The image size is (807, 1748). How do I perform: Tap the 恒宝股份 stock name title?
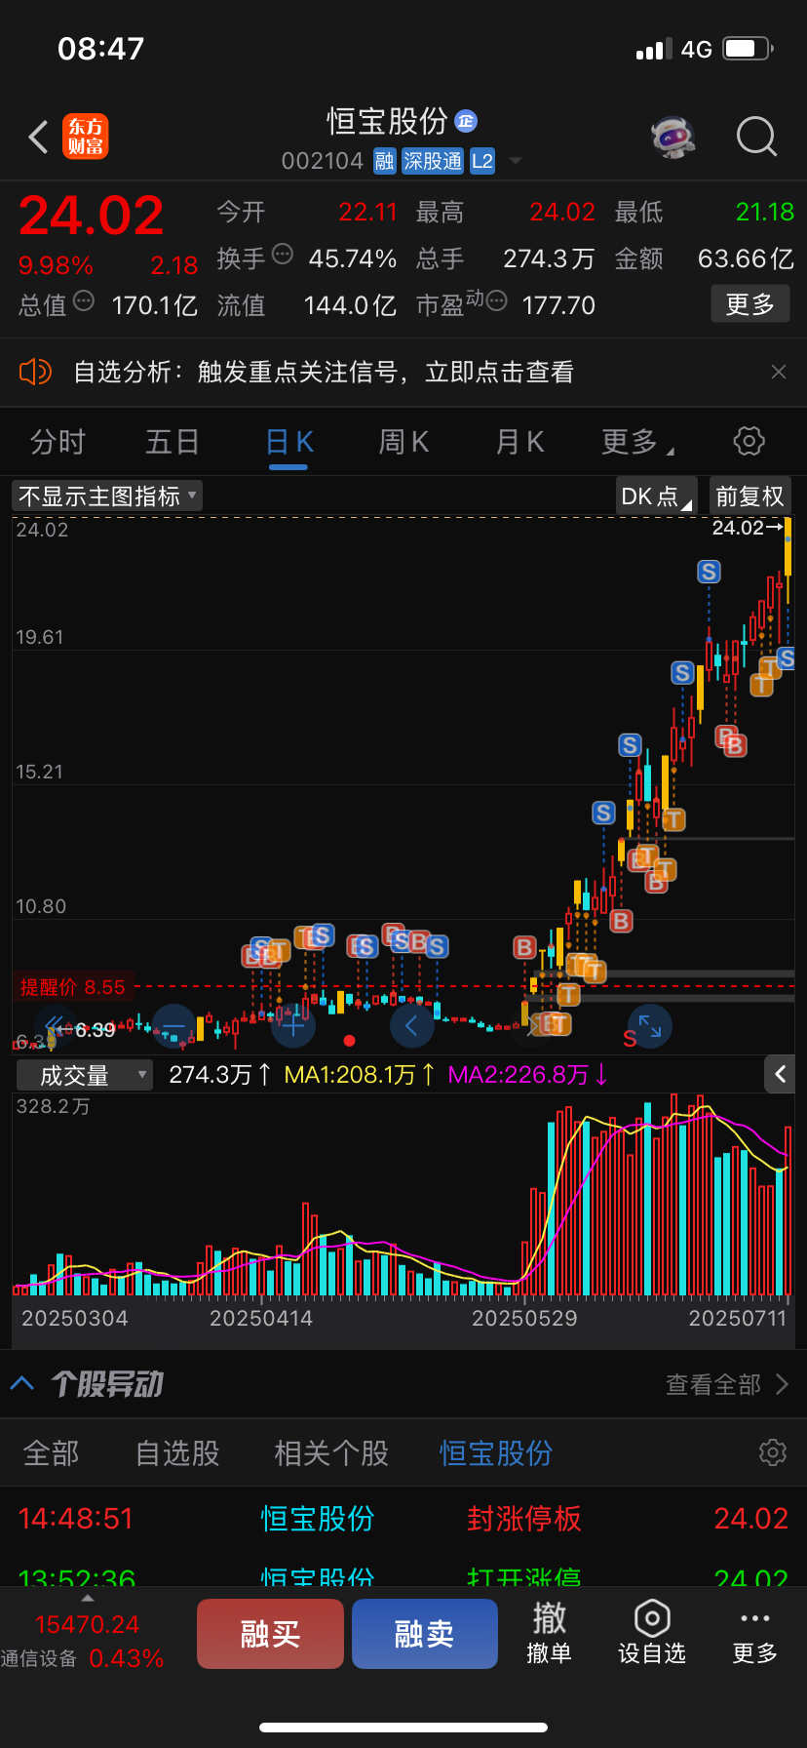[387, 121]
